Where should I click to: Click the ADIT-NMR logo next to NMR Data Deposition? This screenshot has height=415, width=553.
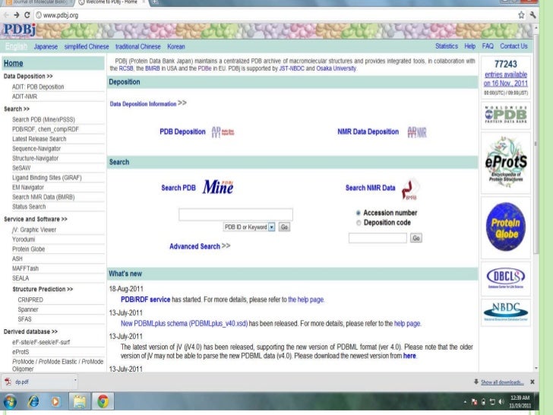(x=417, y=132)
